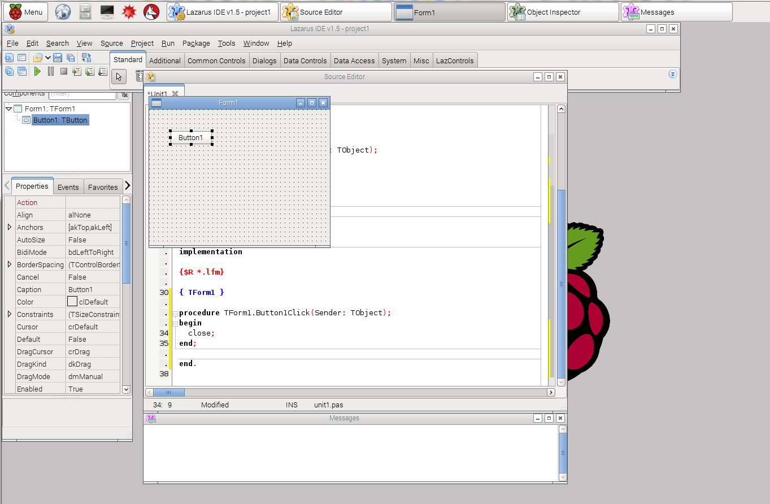Viewport: 770px width, 504px height.
Task: Expand the BorderSpacing property
Action: (x=10, y=264)
